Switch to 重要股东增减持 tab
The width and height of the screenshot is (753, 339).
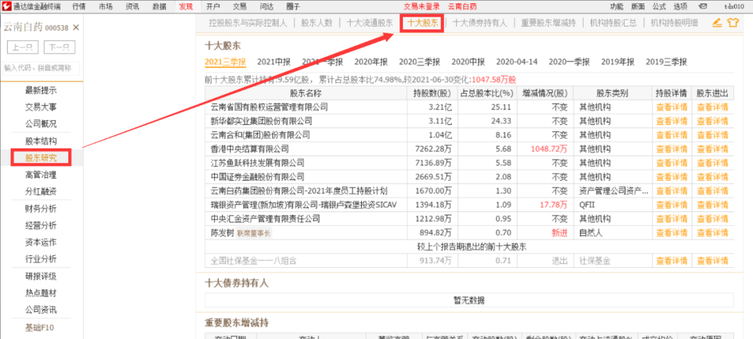click(548, 22)
